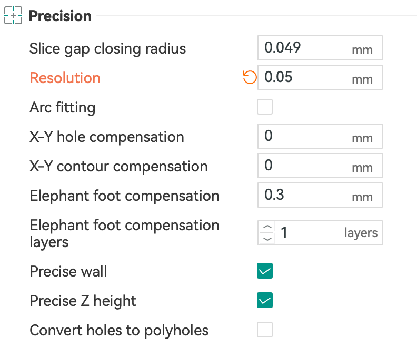Enable Convert holes to polyholes
The image size is (417, 348).
pyautogui.click(x=265, y=330)
